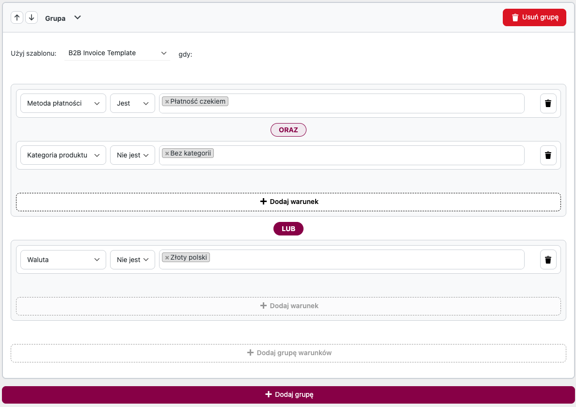Click Dodaj grupę warunków

288,353
